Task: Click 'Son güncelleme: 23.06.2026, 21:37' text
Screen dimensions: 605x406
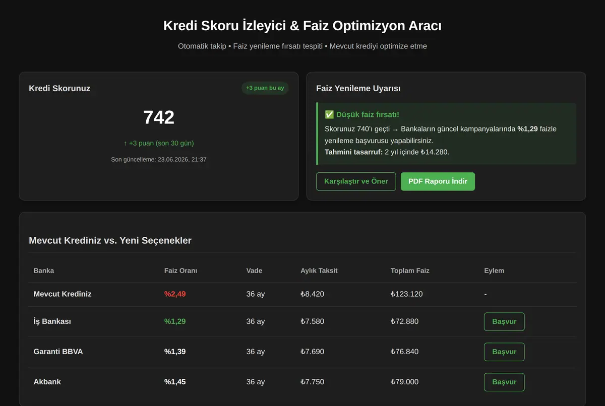Action: 159,159
